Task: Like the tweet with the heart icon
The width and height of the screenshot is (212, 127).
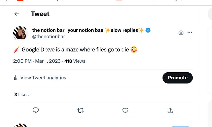Action: pyautogui.click(x=125, y=111)
